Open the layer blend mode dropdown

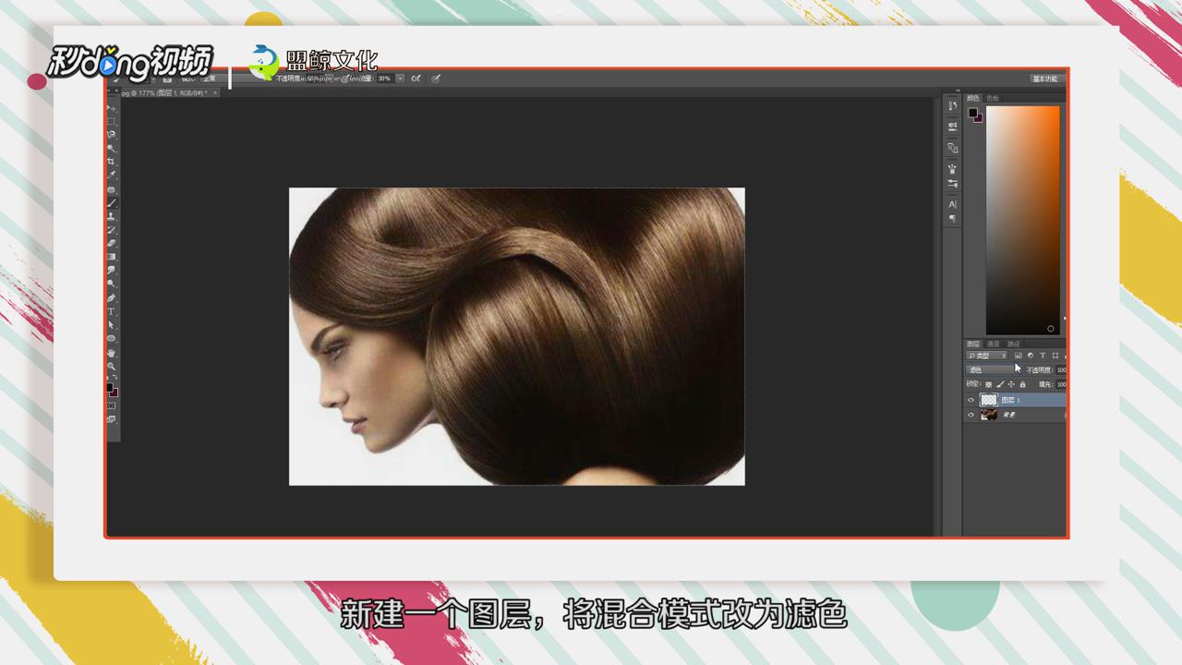point(990,369)
